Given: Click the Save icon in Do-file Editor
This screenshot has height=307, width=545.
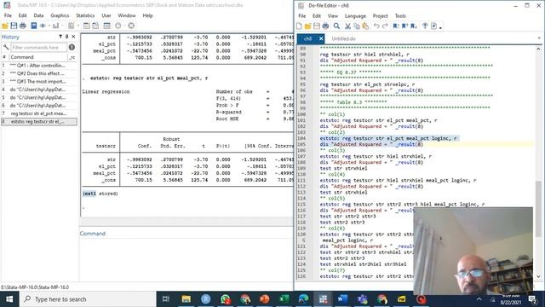Looking at the screenshot, I should [x=317, y=26].
